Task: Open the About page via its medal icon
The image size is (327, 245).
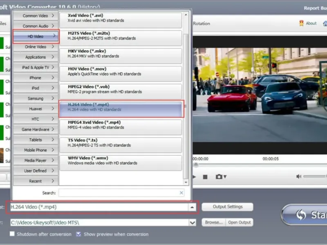Action: coord(301,23)
